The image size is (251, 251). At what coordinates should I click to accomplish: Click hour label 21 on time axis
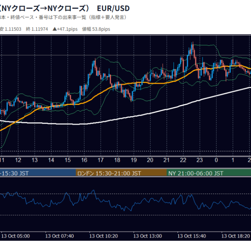click(x=166, y=160)
